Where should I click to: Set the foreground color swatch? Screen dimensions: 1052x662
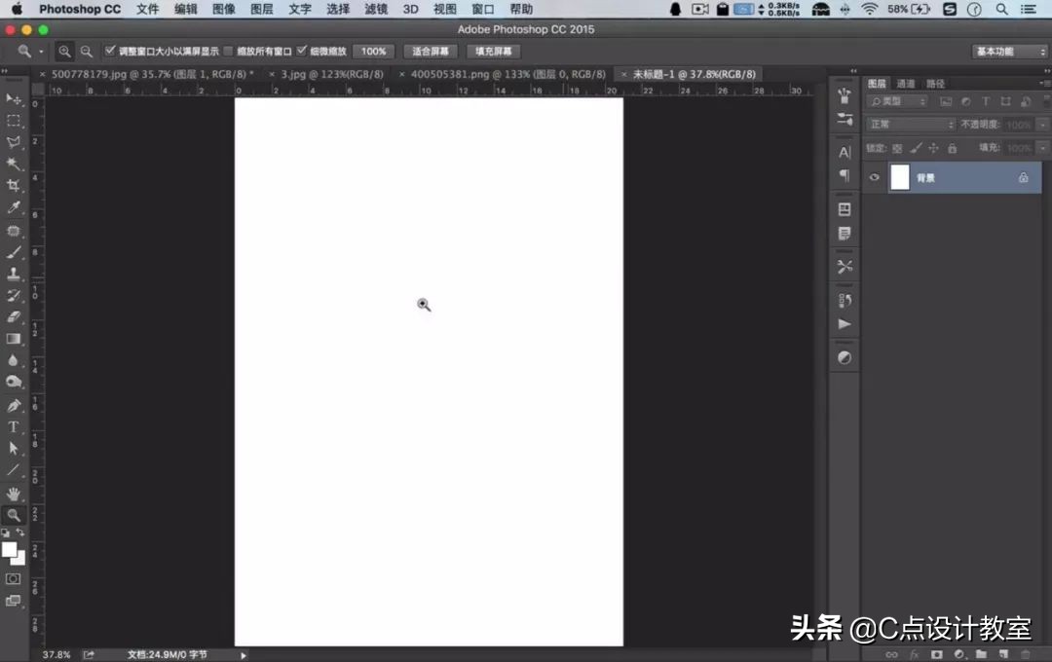[x=8, y=549]
